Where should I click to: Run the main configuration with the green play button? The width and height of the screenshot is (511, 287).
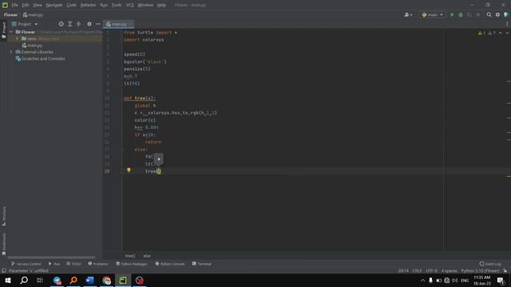(452, 14)
